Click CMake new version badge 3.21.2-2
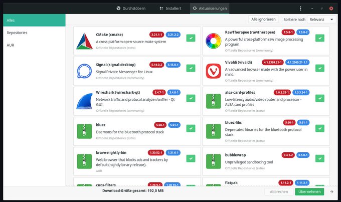The image size is (341, 202). coord(173,35)
